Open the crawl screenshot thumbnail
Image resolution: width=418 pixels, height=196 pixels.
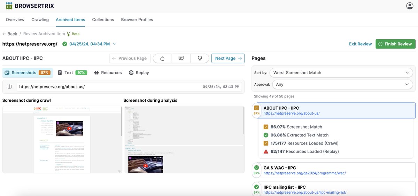[x=62, y=140]
